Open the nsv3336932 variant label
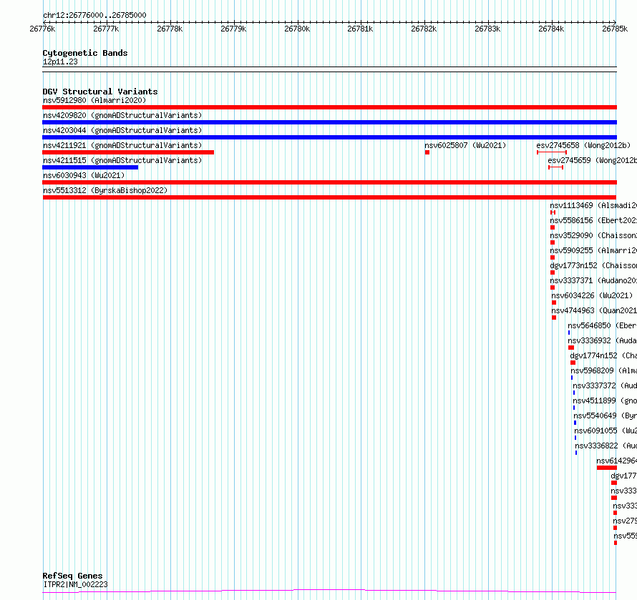 (x=602, y=340)
